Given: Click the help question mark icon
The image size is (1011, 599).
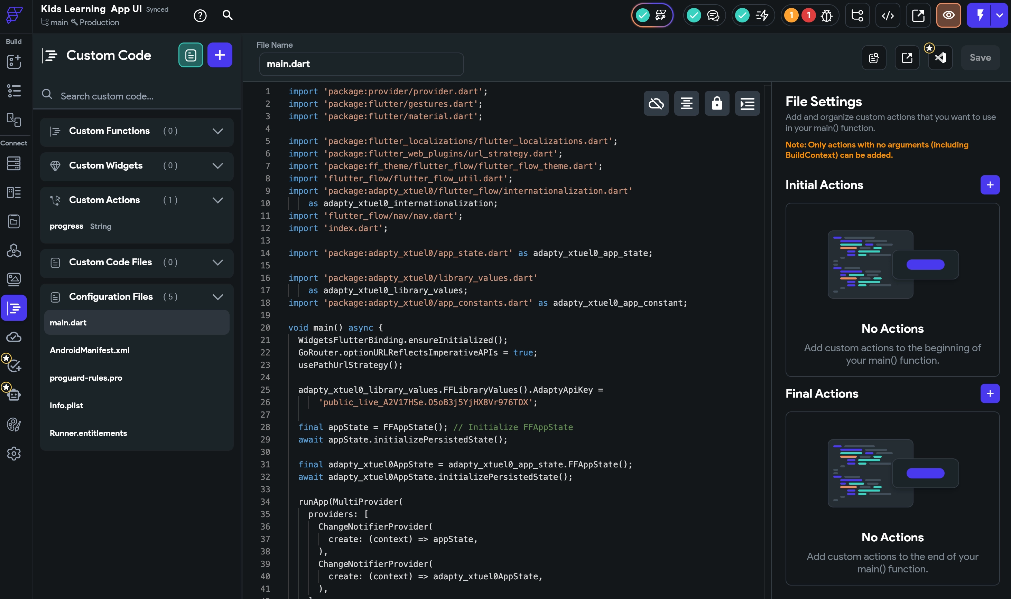Looking at the screenshot, I should click(x=200, y=15).
